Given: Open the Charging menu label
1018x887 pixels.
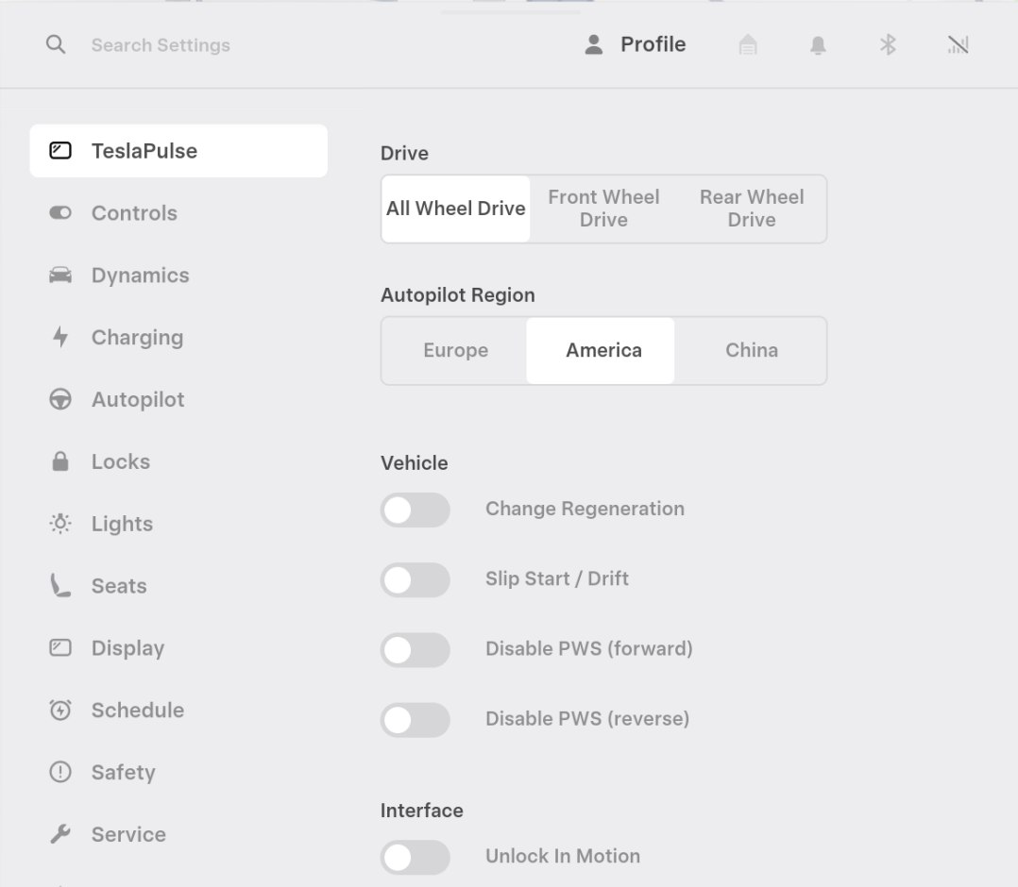Looking at the screenshot, I should tap(137, 338).
